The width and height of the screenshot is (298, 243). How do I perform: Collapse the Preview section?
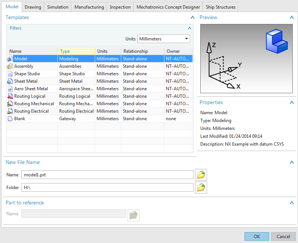click(x=292, y=18)
